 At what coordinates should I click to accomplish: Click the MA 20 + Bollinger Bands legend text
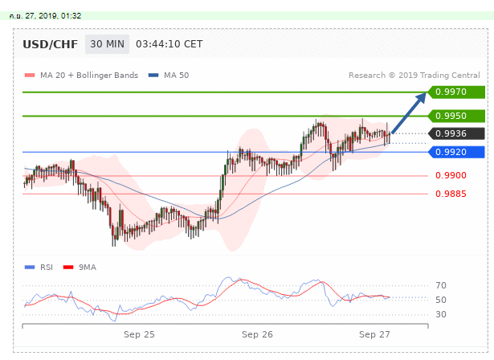click(89, 76)
